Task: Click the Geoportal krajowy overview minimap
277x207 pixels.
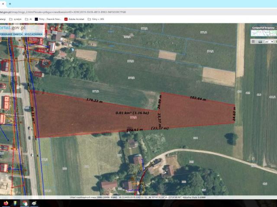Action: [x=264, y=33]
